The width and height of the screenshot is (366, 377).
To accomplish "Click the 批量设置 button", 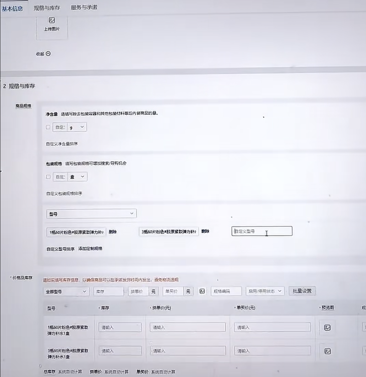I will coord(302,291).
